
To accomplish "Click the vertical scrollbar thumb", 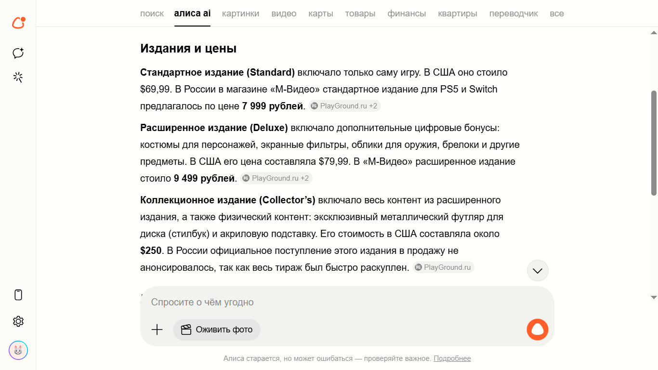I will pyautogui.click(x=654, y=143).
